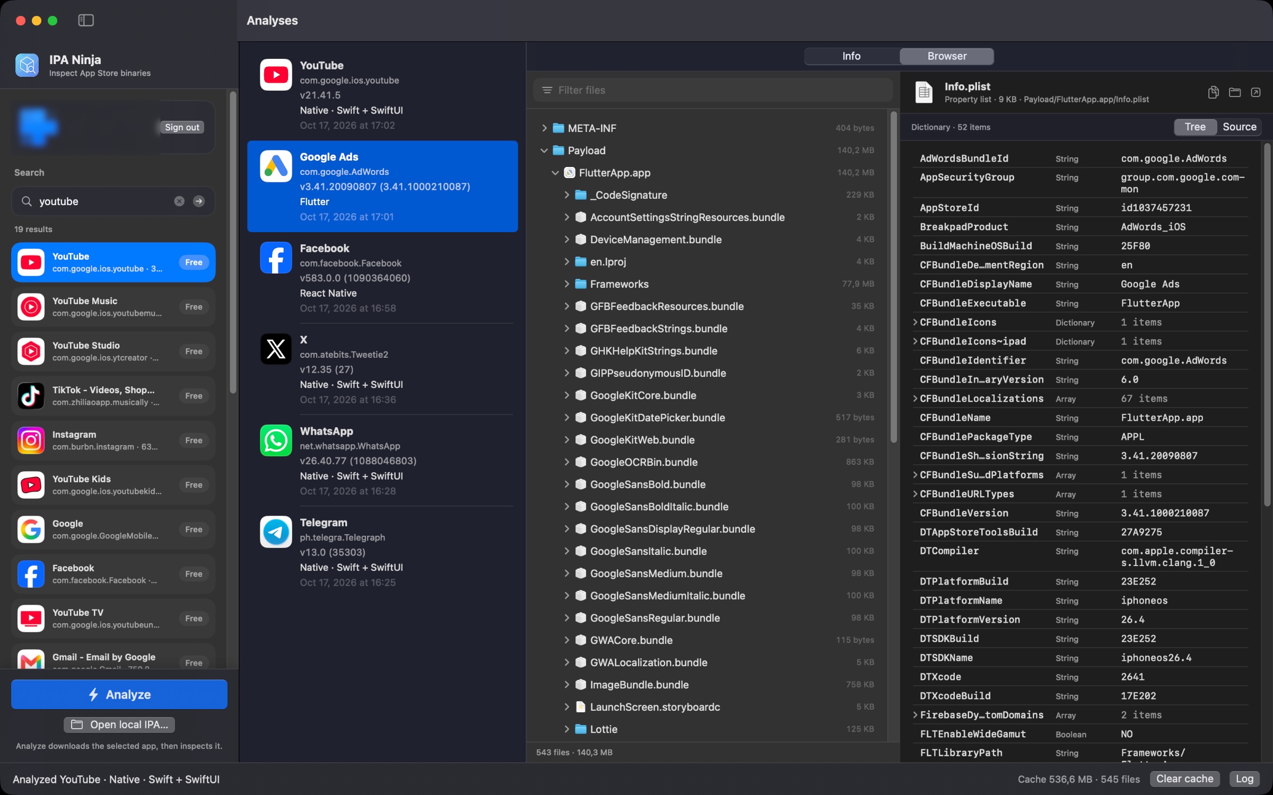Switch plist view to Tree

(x=1195, y=127)
